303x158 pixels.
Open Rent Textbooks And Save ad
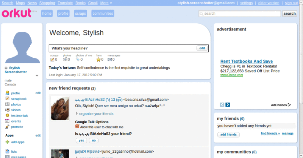pos(247,61)
